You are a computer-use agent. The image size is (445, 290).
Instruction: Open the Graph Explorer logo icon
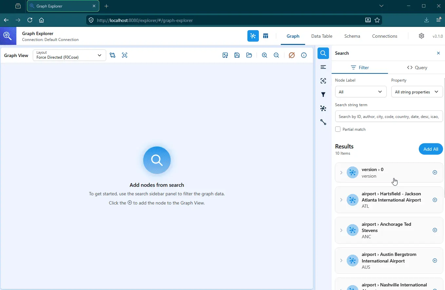8,36
